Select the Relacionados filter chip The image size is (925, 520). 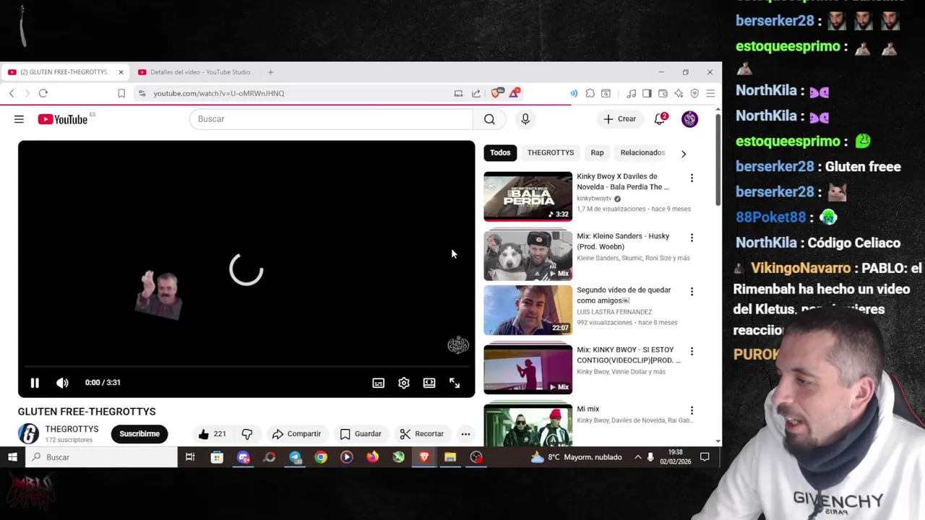642,152
